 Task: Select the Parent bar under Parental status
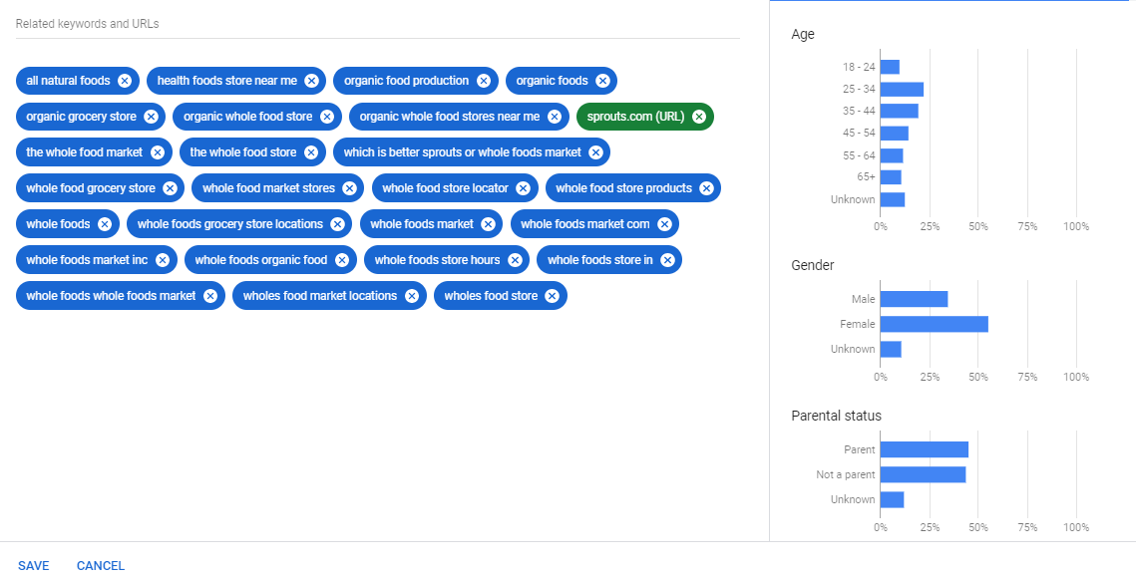[923, 449]
